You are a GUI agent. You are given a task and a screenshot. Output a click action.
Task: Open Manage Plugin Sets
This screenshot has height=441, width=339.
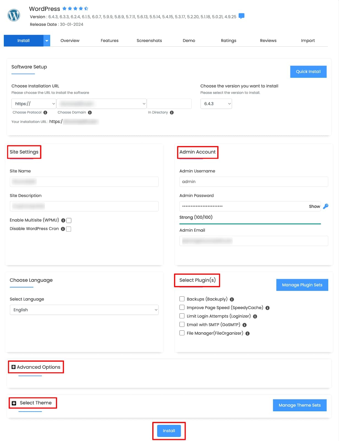coord(302,285)
